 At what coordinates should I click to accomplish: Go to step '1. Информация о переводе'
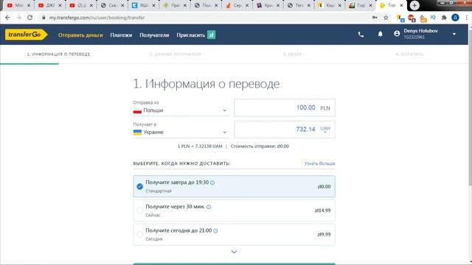(x=58, y=54)
